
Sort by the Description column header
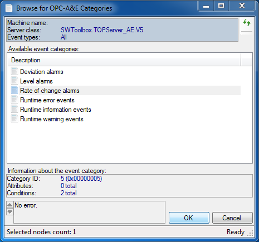coord(124,60)
